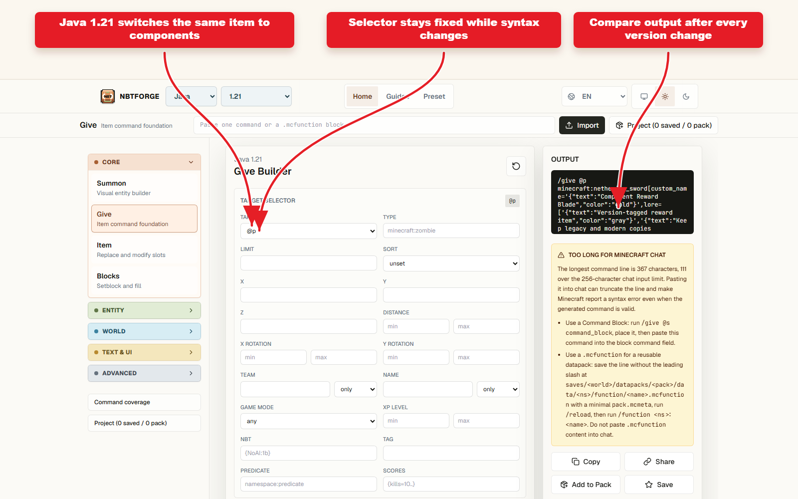
Task: Click the XP Level max field
Action: [486, 421]
